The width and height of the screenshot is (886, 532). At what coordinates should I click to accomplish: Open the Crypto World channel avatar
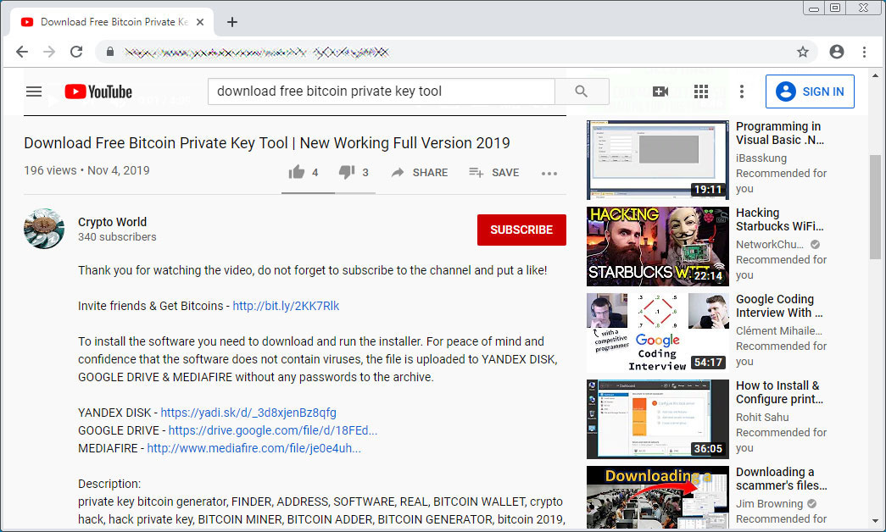44,229
